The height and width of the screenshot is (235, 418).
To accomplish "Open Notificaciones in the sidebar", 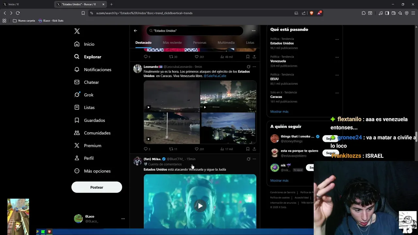I will 93,70.
